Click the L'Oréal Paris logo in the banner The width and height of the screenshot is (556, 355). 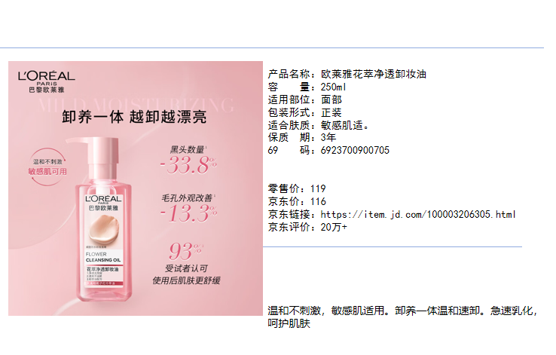(47, 81)
